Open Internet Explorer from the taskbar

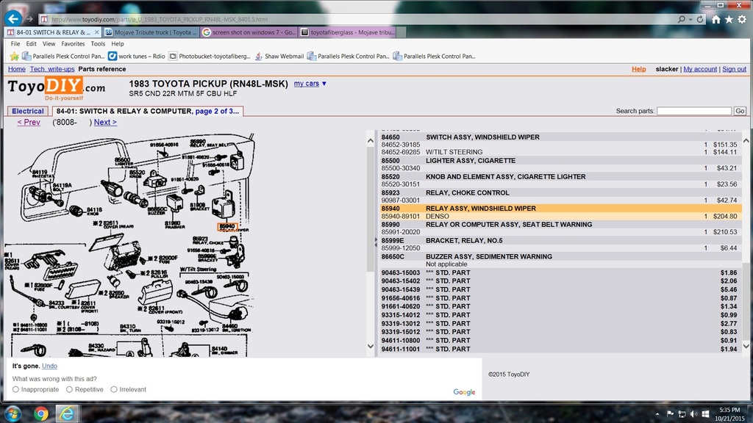click(66, 413)
